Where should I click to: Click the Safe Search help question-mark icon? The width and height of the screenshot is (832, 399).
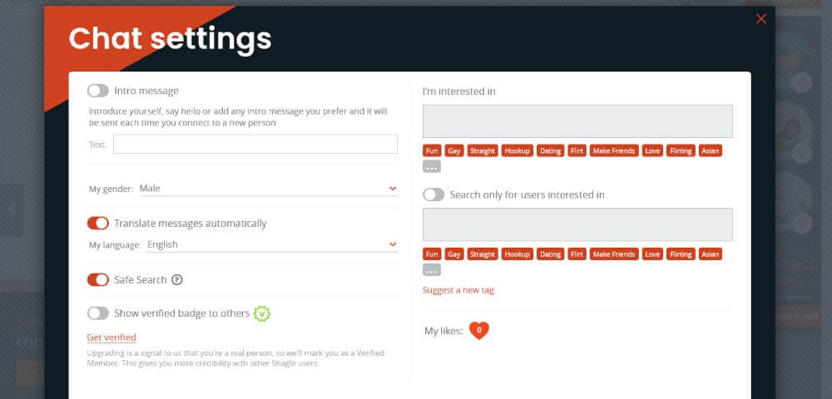[x=177, y=280]
